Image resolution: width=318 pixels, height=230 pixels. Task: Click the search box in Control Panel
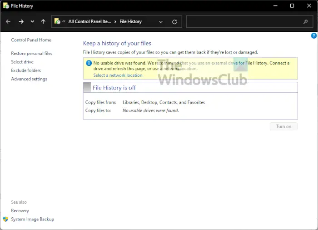[250, 21]
